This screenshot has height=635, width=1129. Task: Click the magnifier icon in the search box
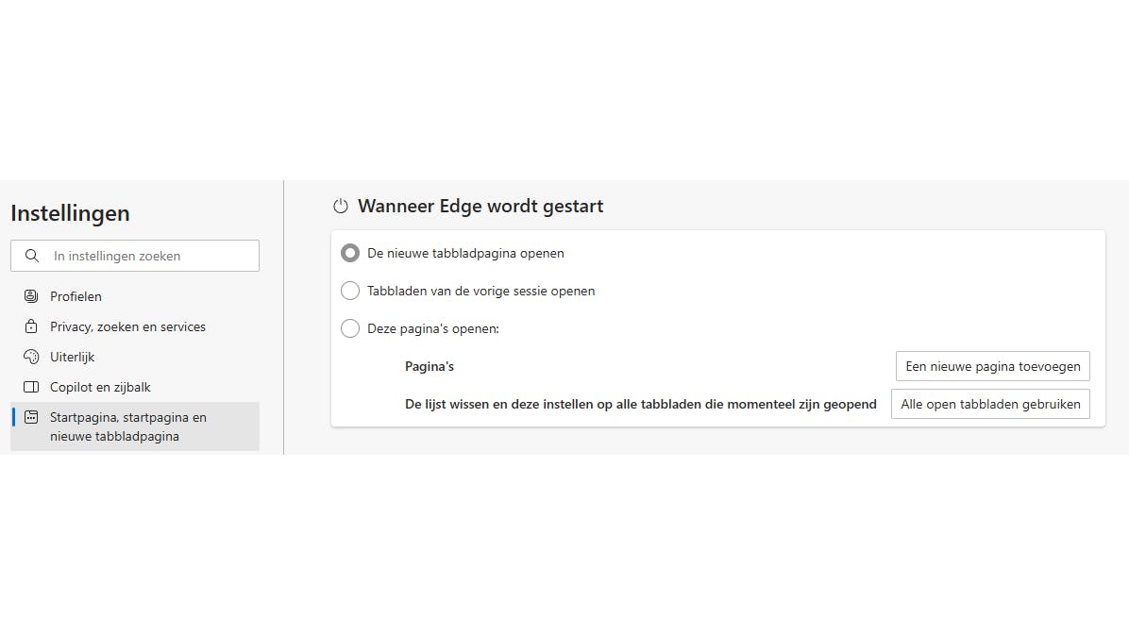pyautogui.click(x=32, y=256)
